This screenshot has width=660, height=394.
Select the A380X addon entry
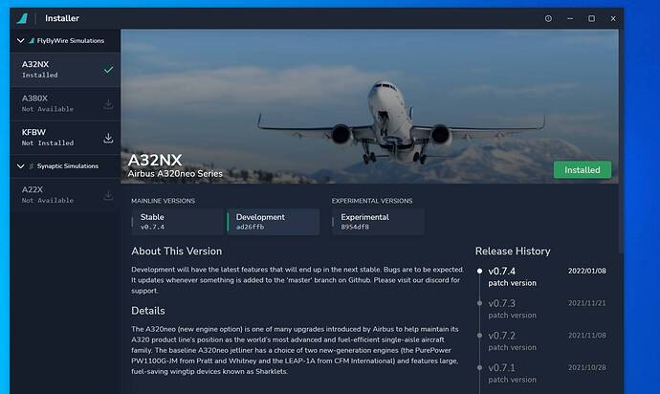[65, 103]
